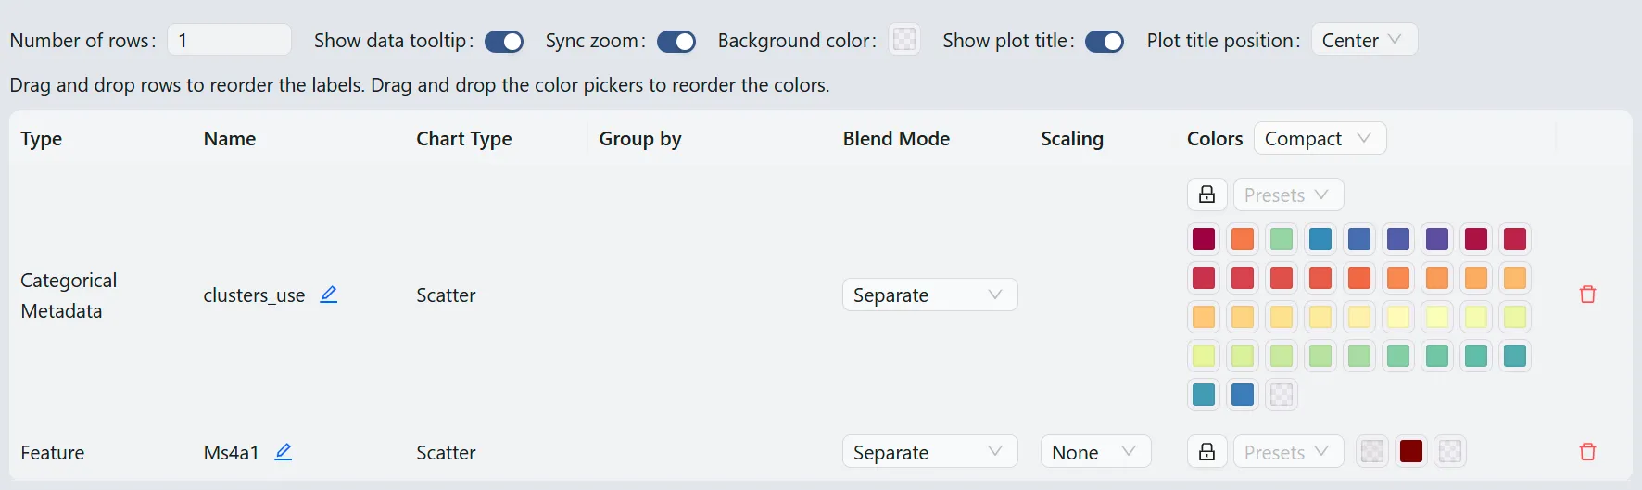Open Presets menu for clusters_use colors

(1288, 195)
